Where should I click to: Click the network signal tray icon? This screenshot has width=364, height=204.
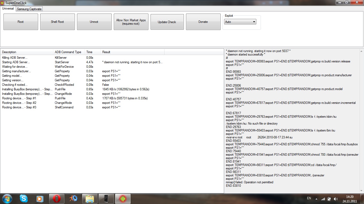click(323, 199)
